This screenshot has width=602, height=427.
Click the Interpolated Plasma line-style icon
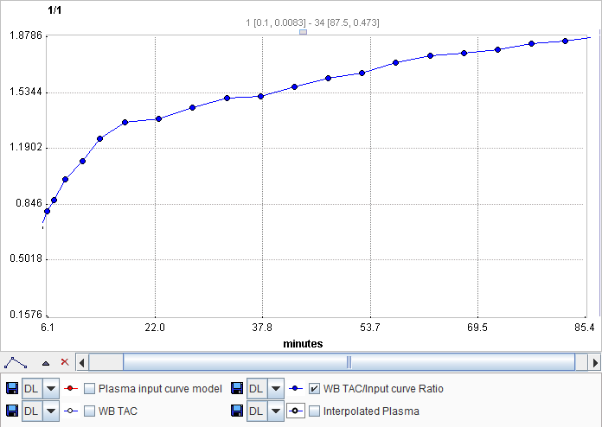(295, 411)
